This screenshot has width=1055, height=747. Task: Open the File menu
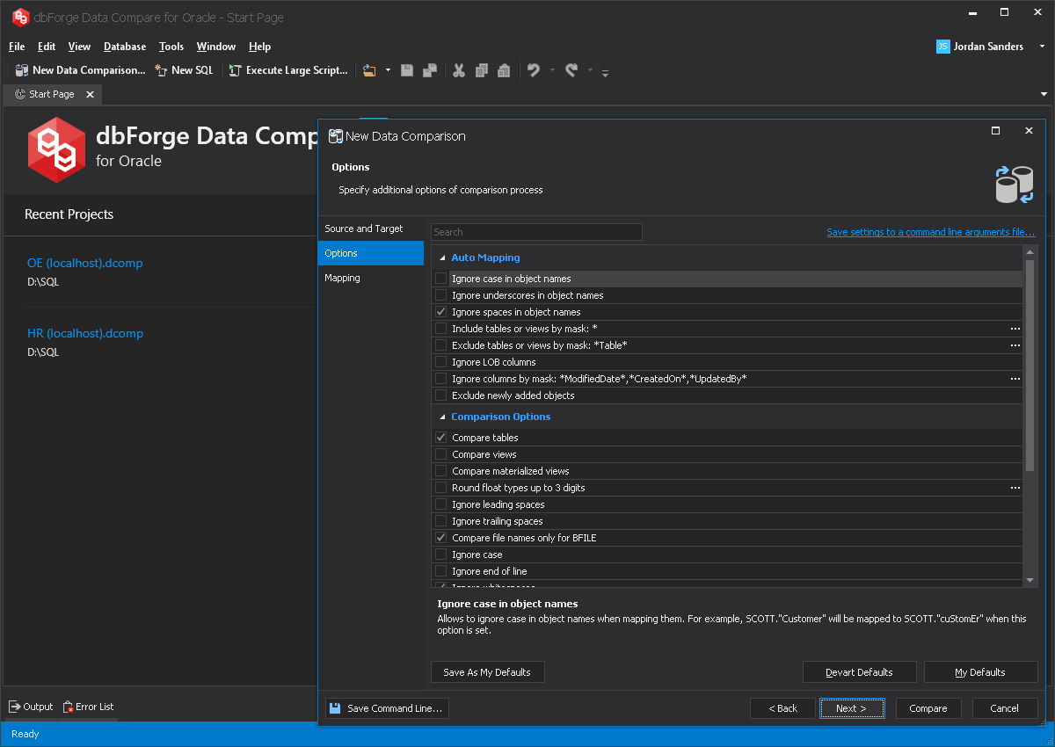(17, 47)
